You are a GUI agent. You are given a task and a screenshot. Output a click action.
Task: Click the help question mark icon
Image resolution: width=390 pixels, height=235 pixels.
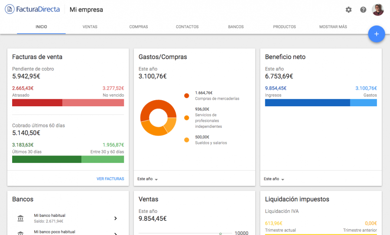[x=363, y=10]
